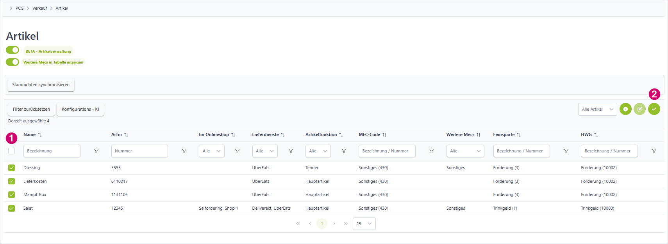Open the Im Onlineshop Alle dropdown
Image resolution: width=668 pixels, height=244 pixels.
point(212,151)
